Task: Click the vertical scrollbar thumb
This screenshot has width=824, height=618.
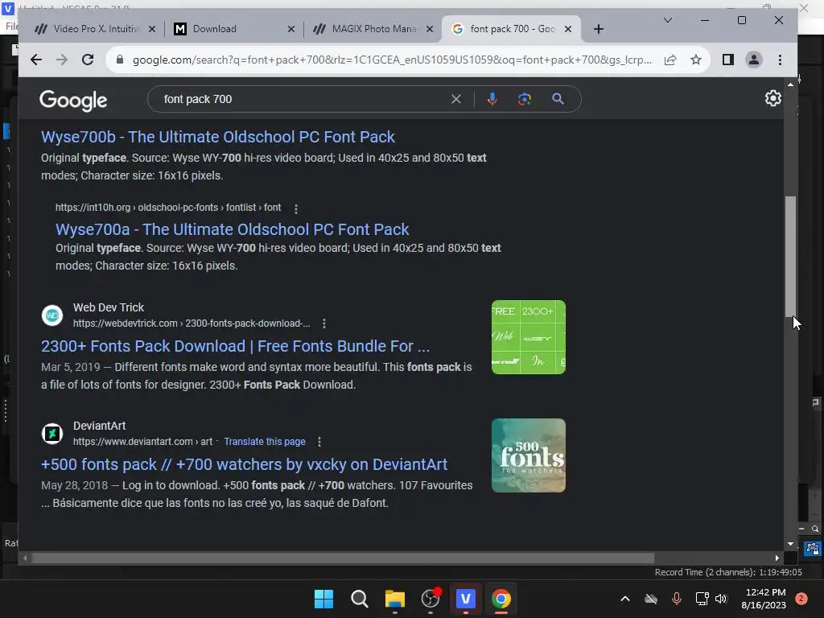Action: (790, 257)
